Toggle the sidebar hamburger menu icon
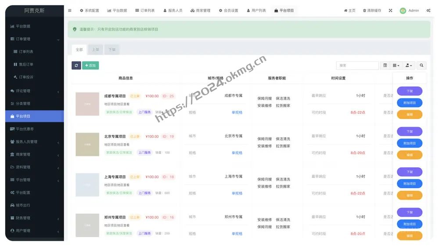Screen dimensions: 439x246 point(70,11)
